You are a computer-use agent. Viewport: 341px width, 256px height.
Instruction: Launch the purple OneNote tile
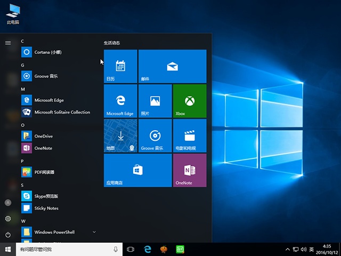tap(189, 170)
